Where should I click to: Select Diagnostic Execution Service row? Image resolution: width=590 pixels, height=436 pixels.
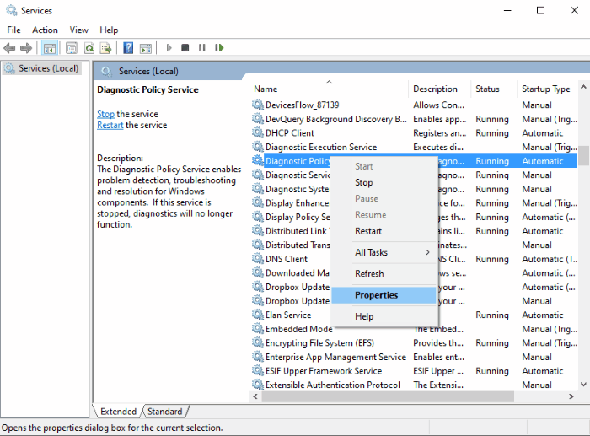click(415, 147)
